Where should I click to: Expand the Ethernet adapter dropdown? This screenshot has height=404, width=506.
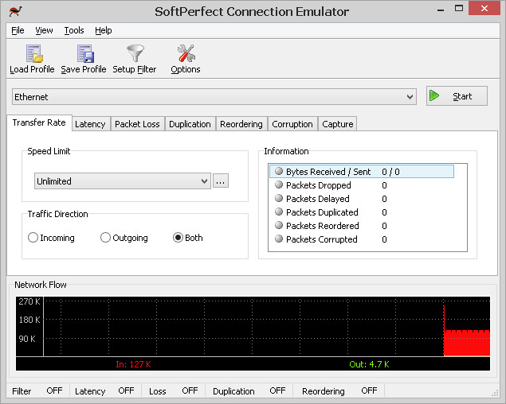(410, 97)
